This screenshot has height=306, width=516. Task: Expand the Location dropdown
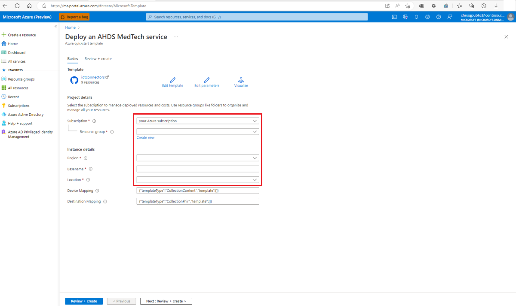(198, 180)
